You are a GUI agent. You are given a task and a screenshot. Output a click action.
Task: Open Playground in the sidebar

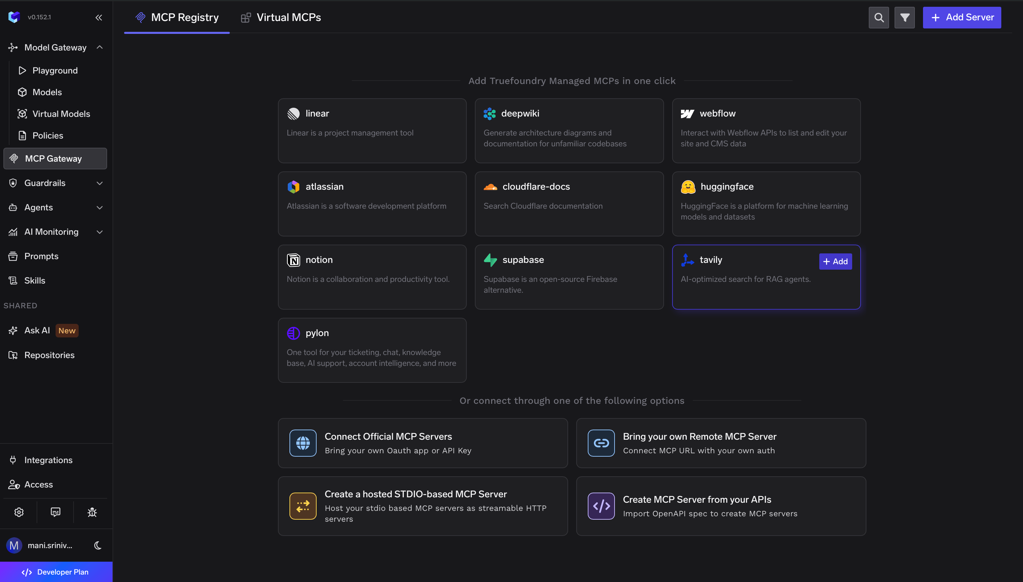click(55, 70)
